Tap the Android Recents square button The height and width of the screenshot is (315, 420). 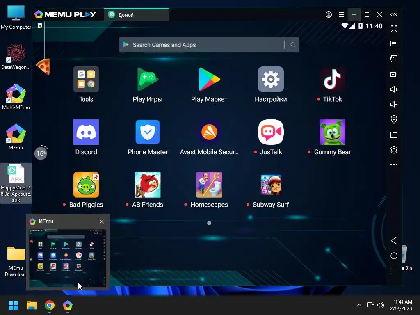pyautogui.click(x=394, y=271)
